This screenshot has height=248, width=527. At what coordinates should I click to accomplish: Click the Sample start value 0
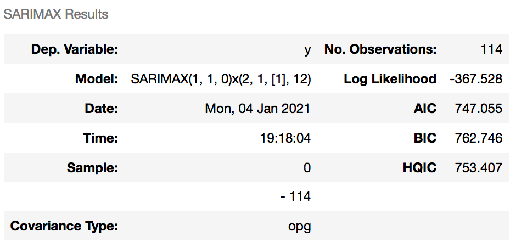click(x=307, y=167)
